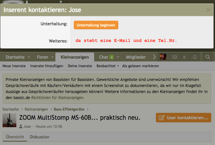
Task: Click Inserate hinzufügen link
Action: tap(47, 66)
